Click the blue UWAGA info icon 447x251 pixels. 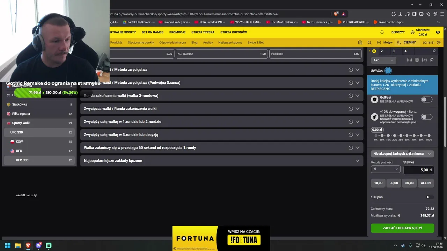coord(388,71)
